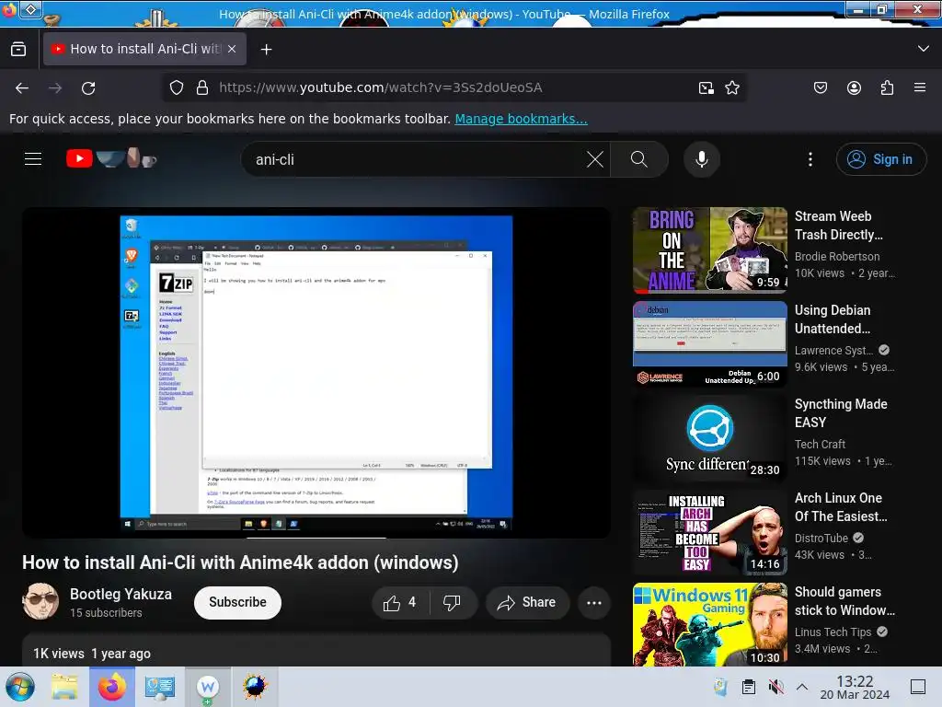
Task: Reload the YouTube page
Action: click(x=88, y=87)
